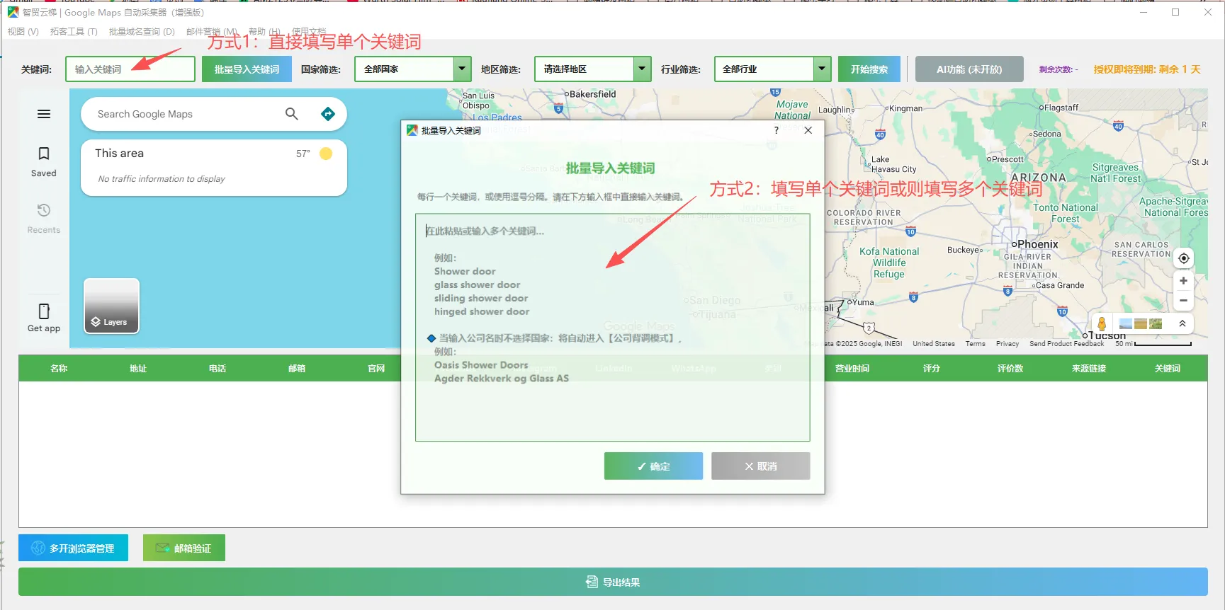
Task: Click the 输入关键词 keyword input field
Action: click(x=130, y=69)
